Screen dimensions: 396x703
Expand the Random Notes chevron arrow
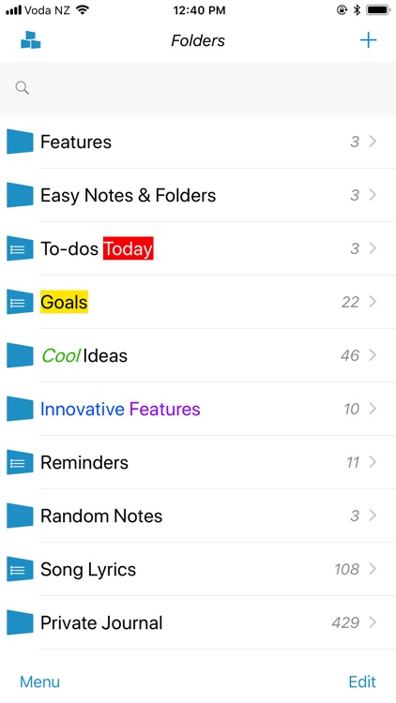pyautogui.click(x=373, y=516)
